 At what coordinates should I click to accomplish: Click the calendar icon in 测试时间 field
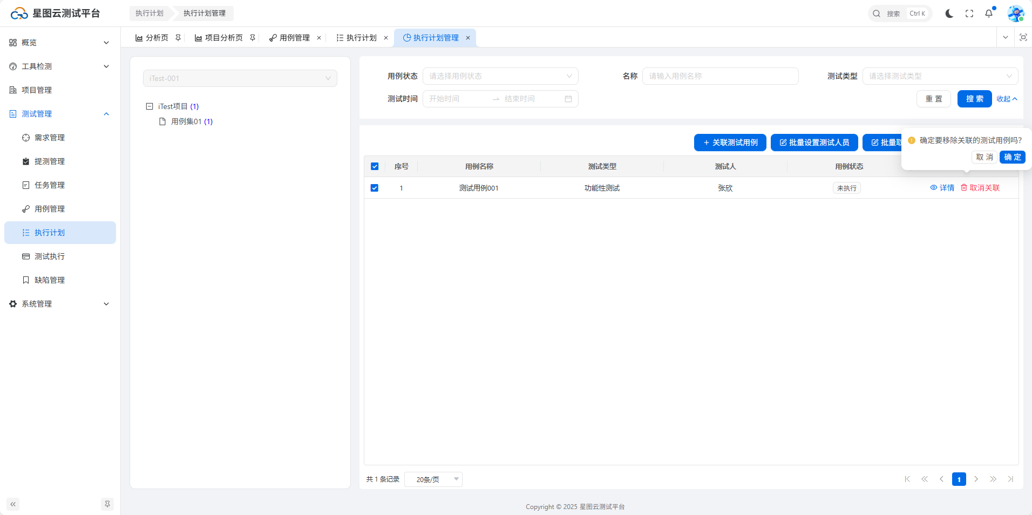[568, 99]
